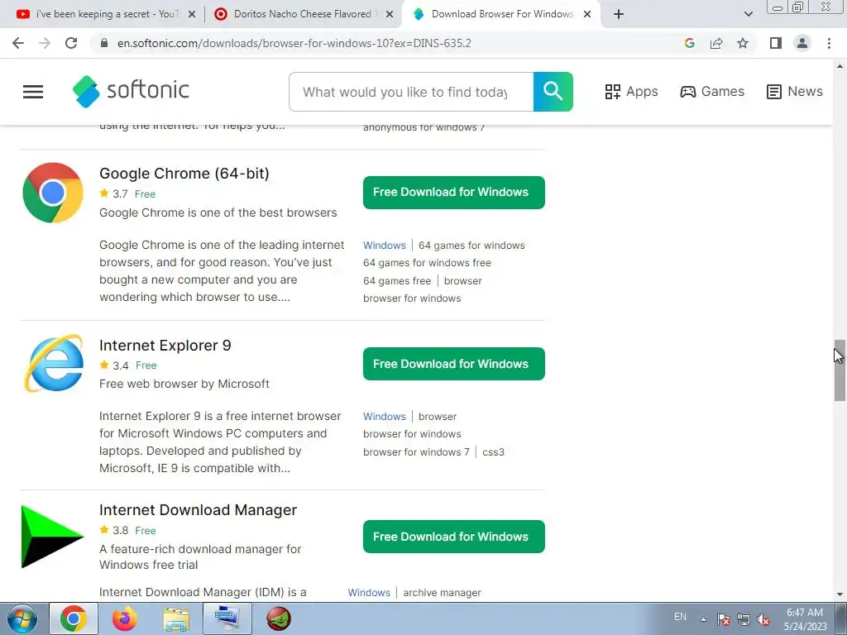
Task: Click '64 games for windows' tag
Action: click(471, 245)
